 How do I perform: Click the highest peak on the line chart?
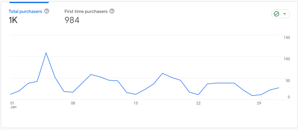click(46, 53)
